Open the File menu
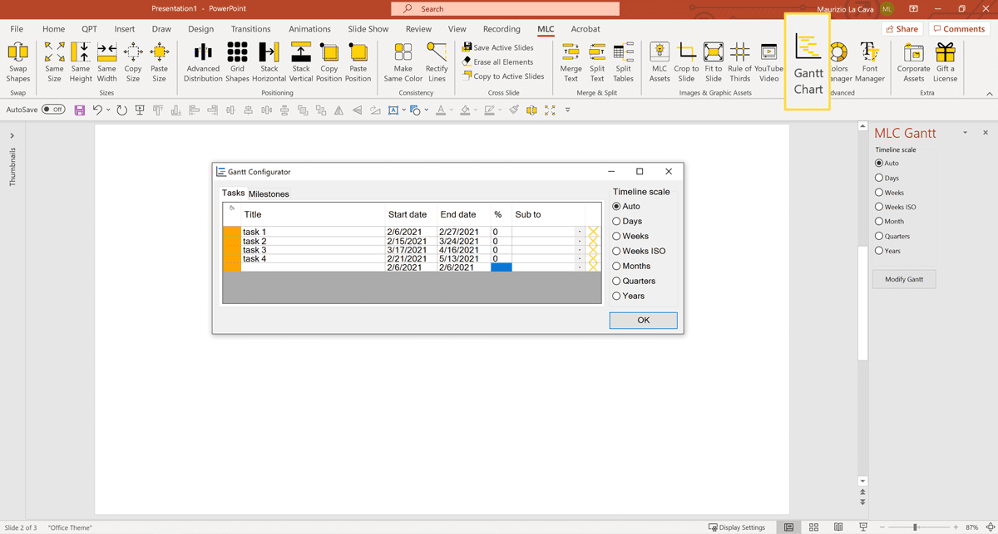The width and height of the screenshot is (998, 534). [x=17, y=29]
